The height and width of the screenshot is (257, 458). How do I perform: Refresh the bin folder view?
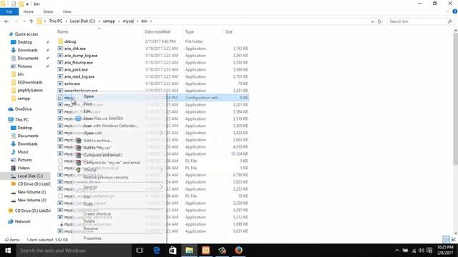tap(379, 21)
